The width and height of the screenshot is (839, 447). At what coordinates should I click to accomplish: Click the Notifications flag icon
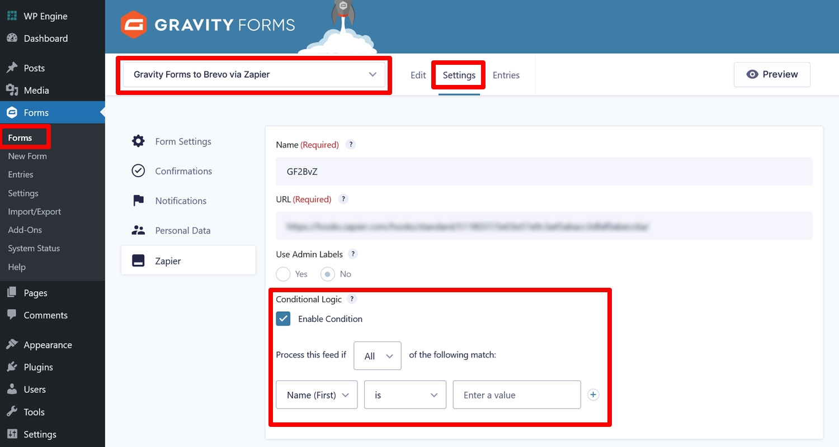138,201
